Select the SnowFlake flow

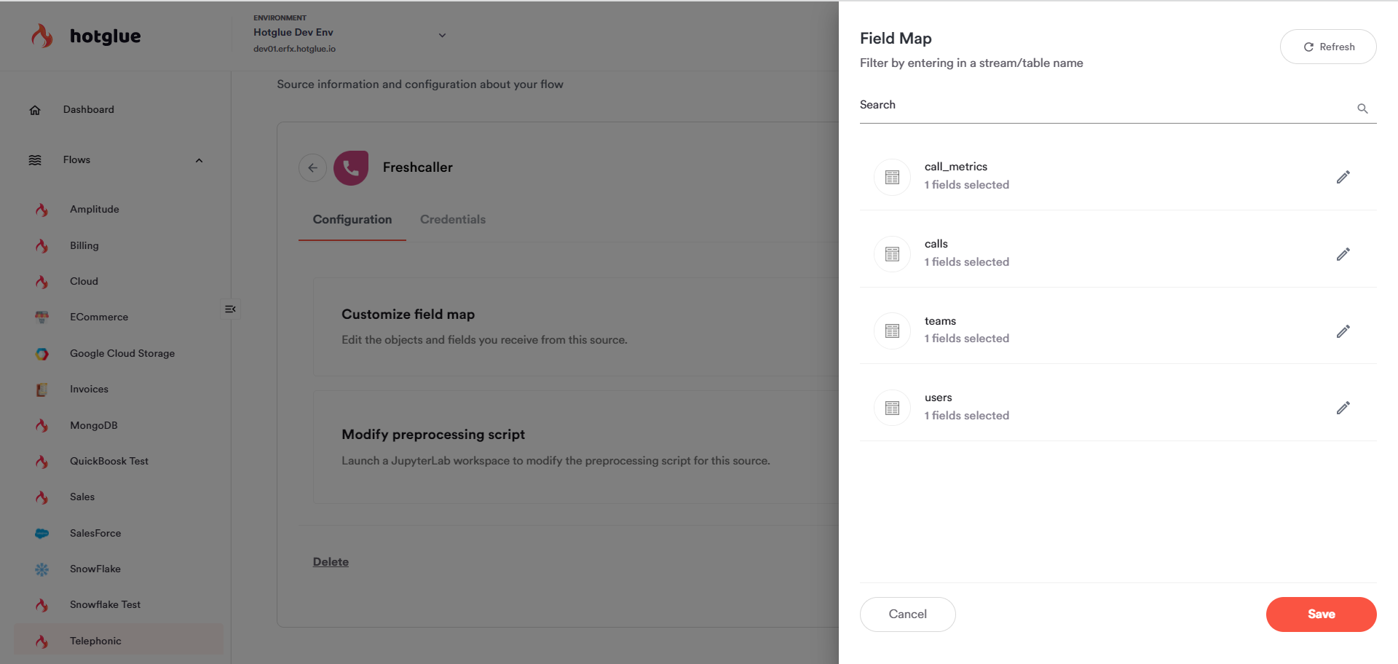[95, 569]
